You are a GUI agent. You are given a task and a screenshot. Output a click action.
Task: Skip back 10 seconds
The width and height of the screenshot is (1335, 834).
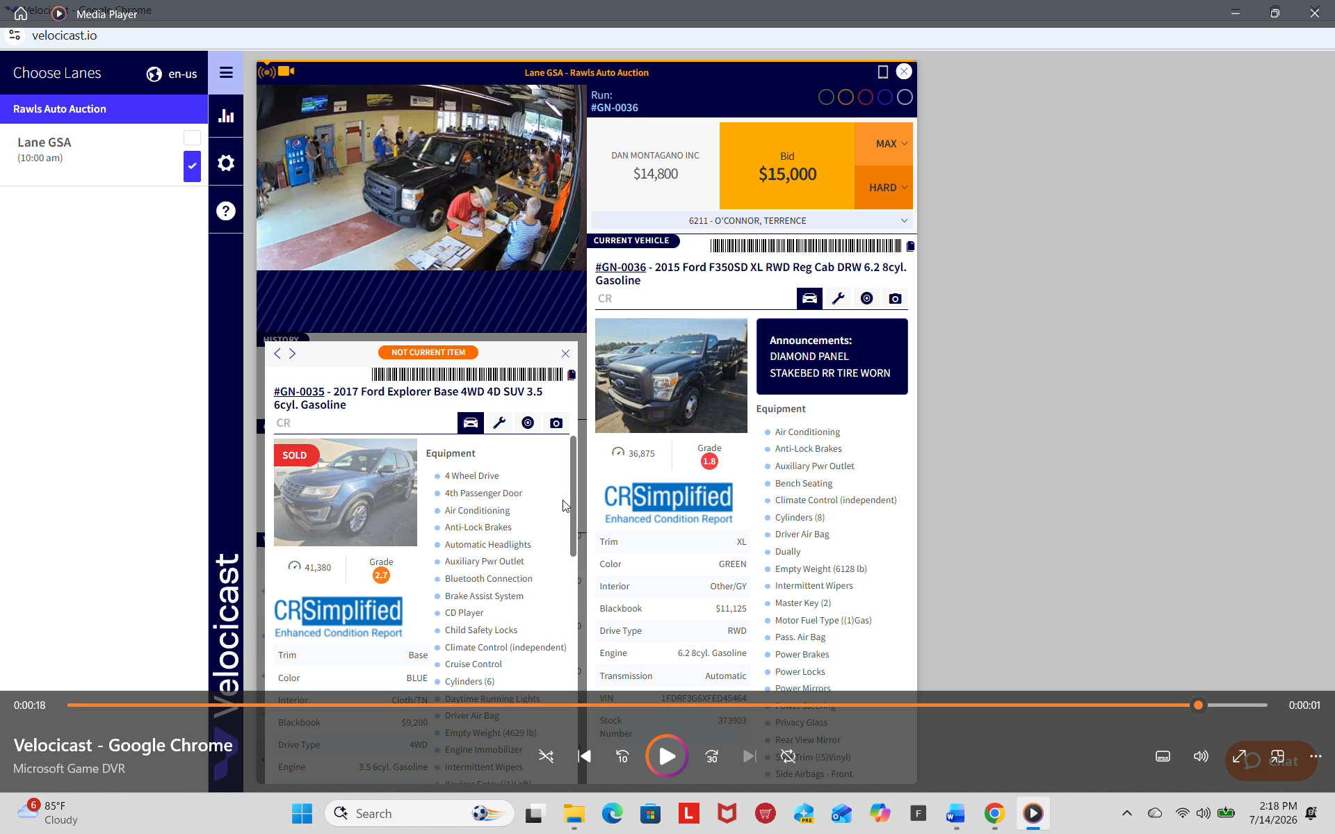tap(622, 756)
